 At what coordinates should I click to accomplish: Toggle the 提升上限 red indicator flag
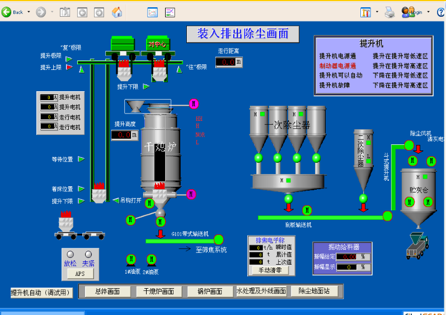click(69, 67)
